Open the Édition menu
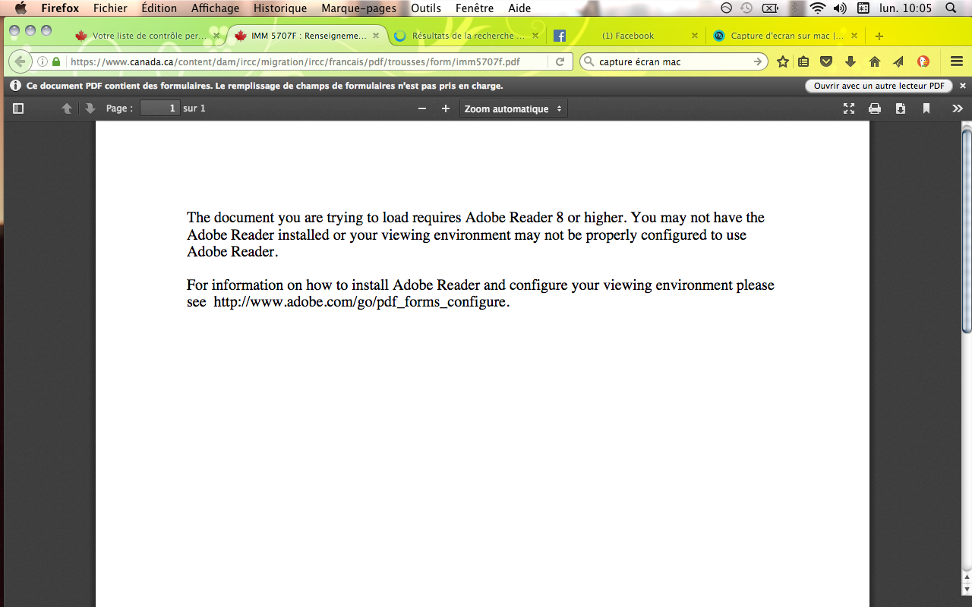 [159, 8]
